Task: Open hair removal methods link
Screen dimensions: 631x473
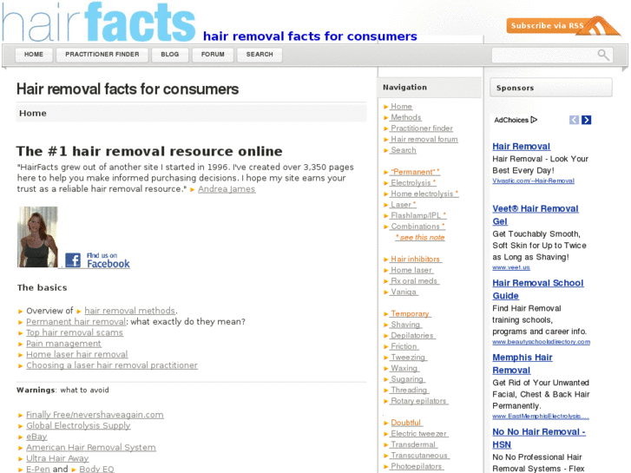Action: (129, 311)
